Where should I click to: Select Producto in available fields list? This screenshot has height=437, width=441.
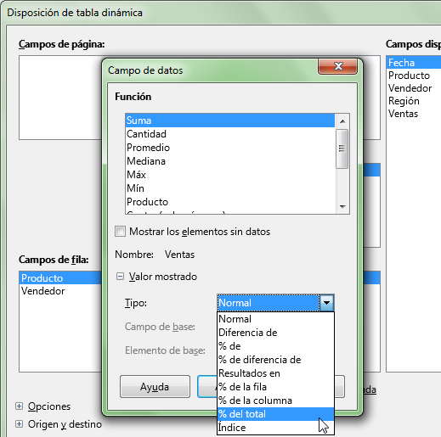click(414, 76)
